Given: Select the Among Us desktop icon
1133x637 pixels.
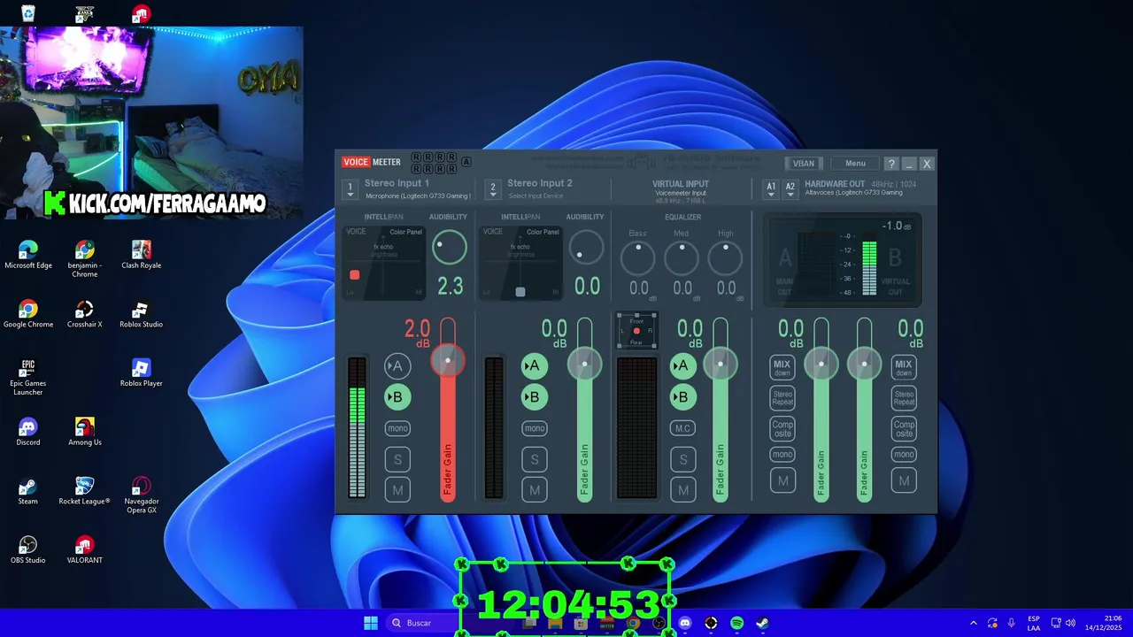Looking at the screenshot, I should 85,432.
